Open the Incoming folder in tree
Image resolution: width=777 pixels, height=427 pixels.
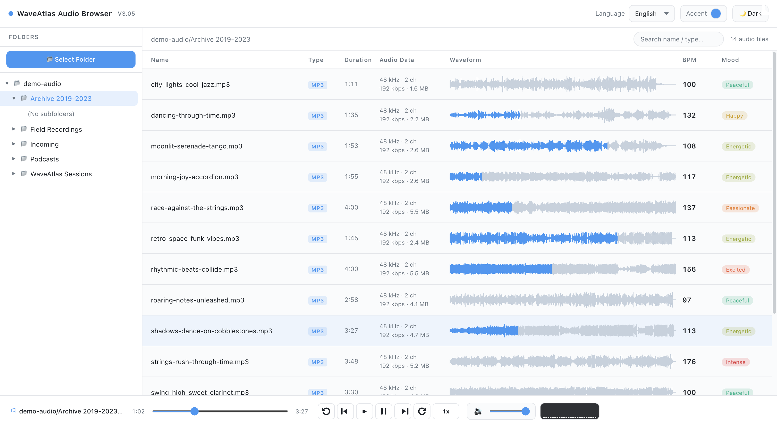click(x=44, y=144)
